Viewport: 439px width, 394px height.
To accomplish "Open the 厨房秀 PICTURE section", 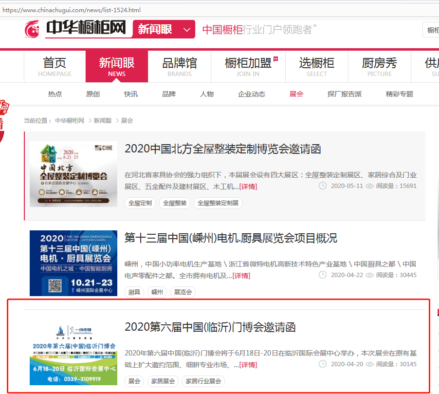I will [x=379, y=66].
